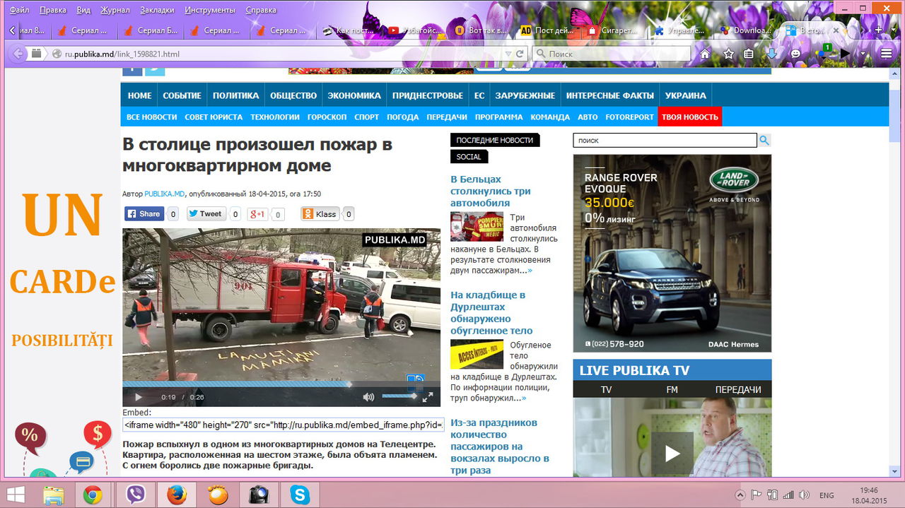The image size is (905, 508).
Task: Open the Инструменты menu
Action: point(210,11)
